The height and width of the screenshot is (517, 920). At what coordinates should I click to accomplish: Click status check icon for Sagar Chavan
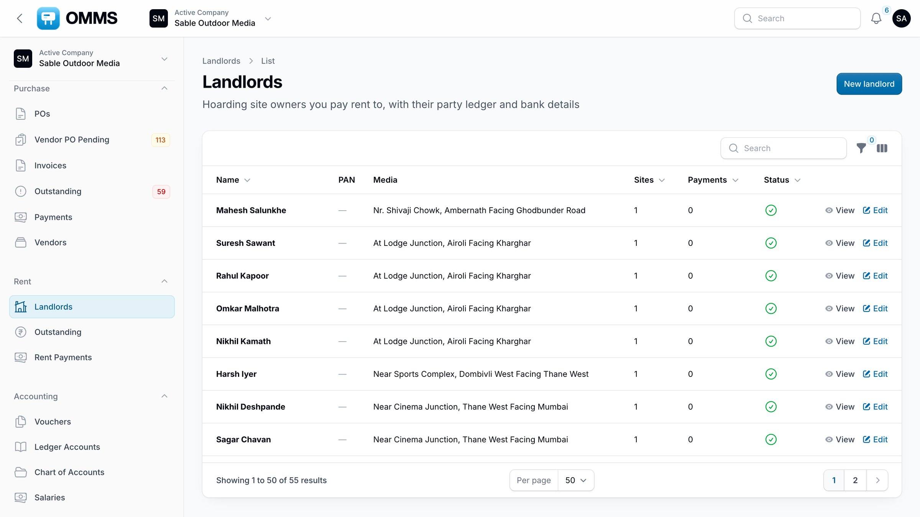click(x=771, y=439)
